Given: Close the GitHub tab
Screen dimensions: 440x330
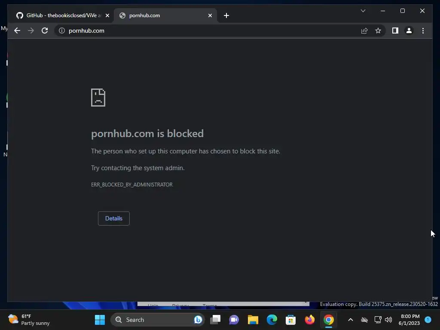Looking at the screenshot, I should coord(107,15).
